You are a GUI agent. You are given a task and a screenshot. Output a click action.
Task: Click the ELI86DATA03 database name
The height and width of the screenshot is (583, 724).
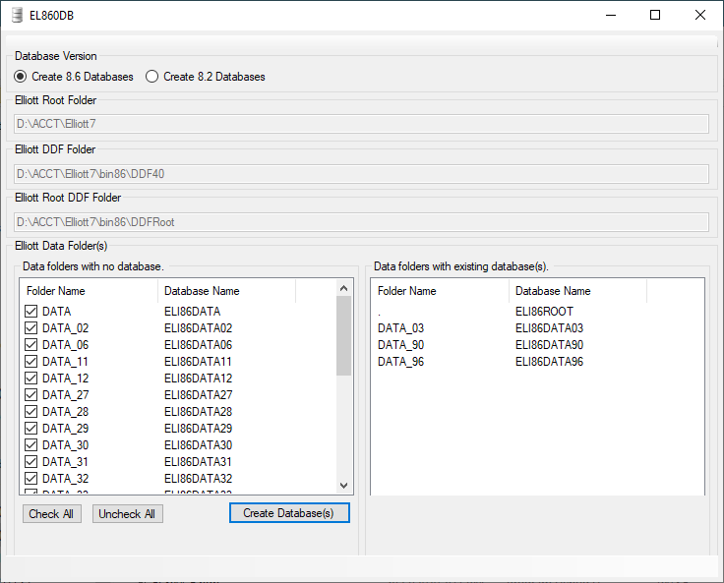(549, 327)
